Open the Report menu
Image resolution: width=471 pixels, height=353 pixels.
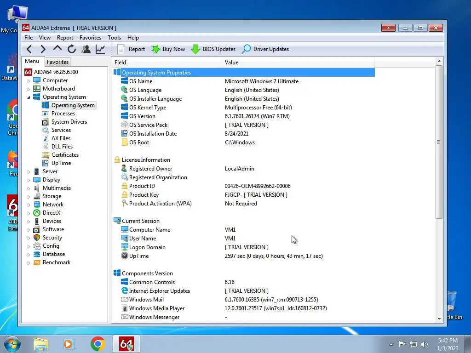tap(65, 38)
